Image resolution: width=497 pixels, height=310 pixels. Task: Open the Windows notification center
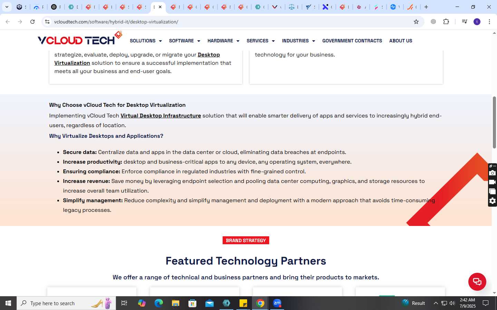(486, 303)
